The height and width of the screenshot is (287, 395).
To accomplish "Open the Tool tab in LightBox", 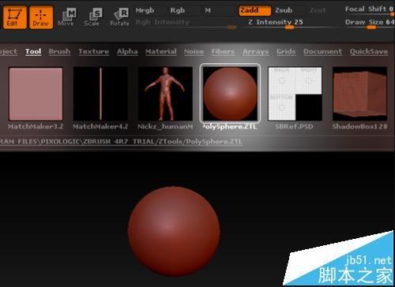I will [33, 51].
